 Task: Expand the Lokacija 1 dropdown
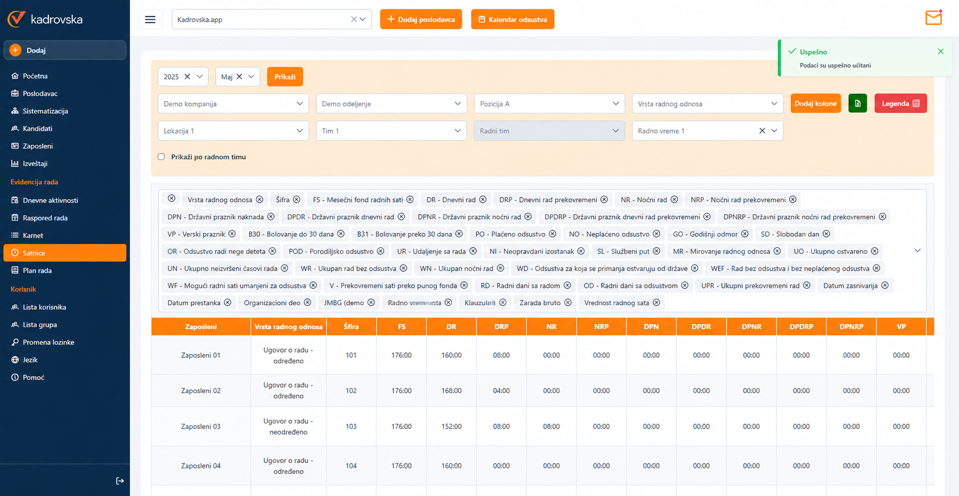point(233,131)
